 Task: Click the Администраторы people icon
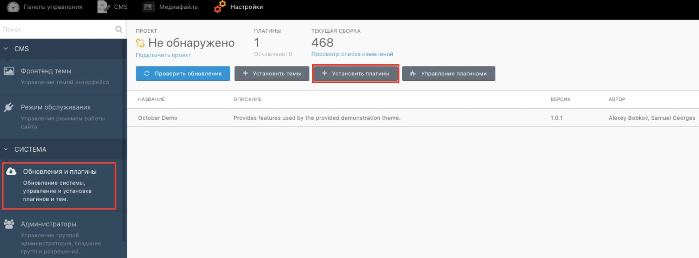9,224
